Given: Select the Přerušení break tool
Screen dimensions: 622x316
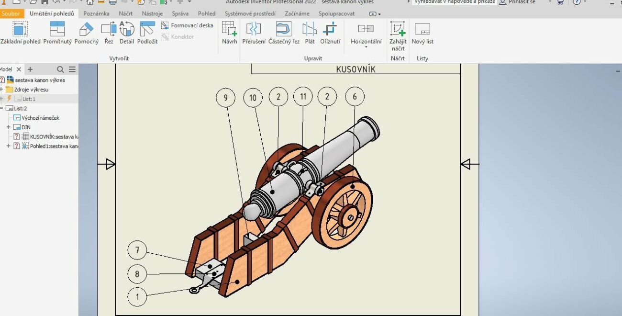Looking at the screenshot, I should pos(254,33).
